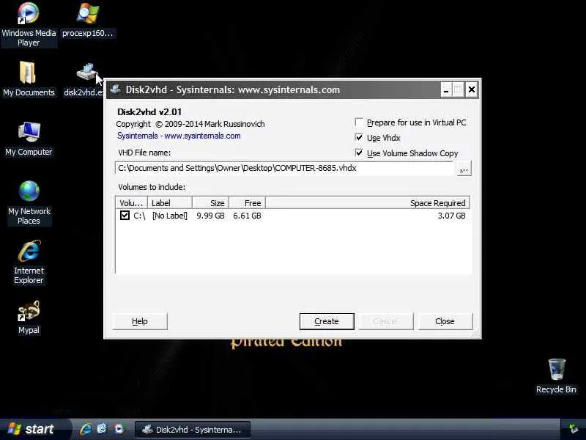Click the system tray icon
This screenshot has height=440, width=586.
[x=573, y=429]
